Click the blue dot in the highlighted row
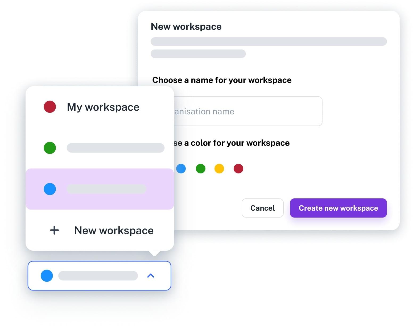 [50, 189]
